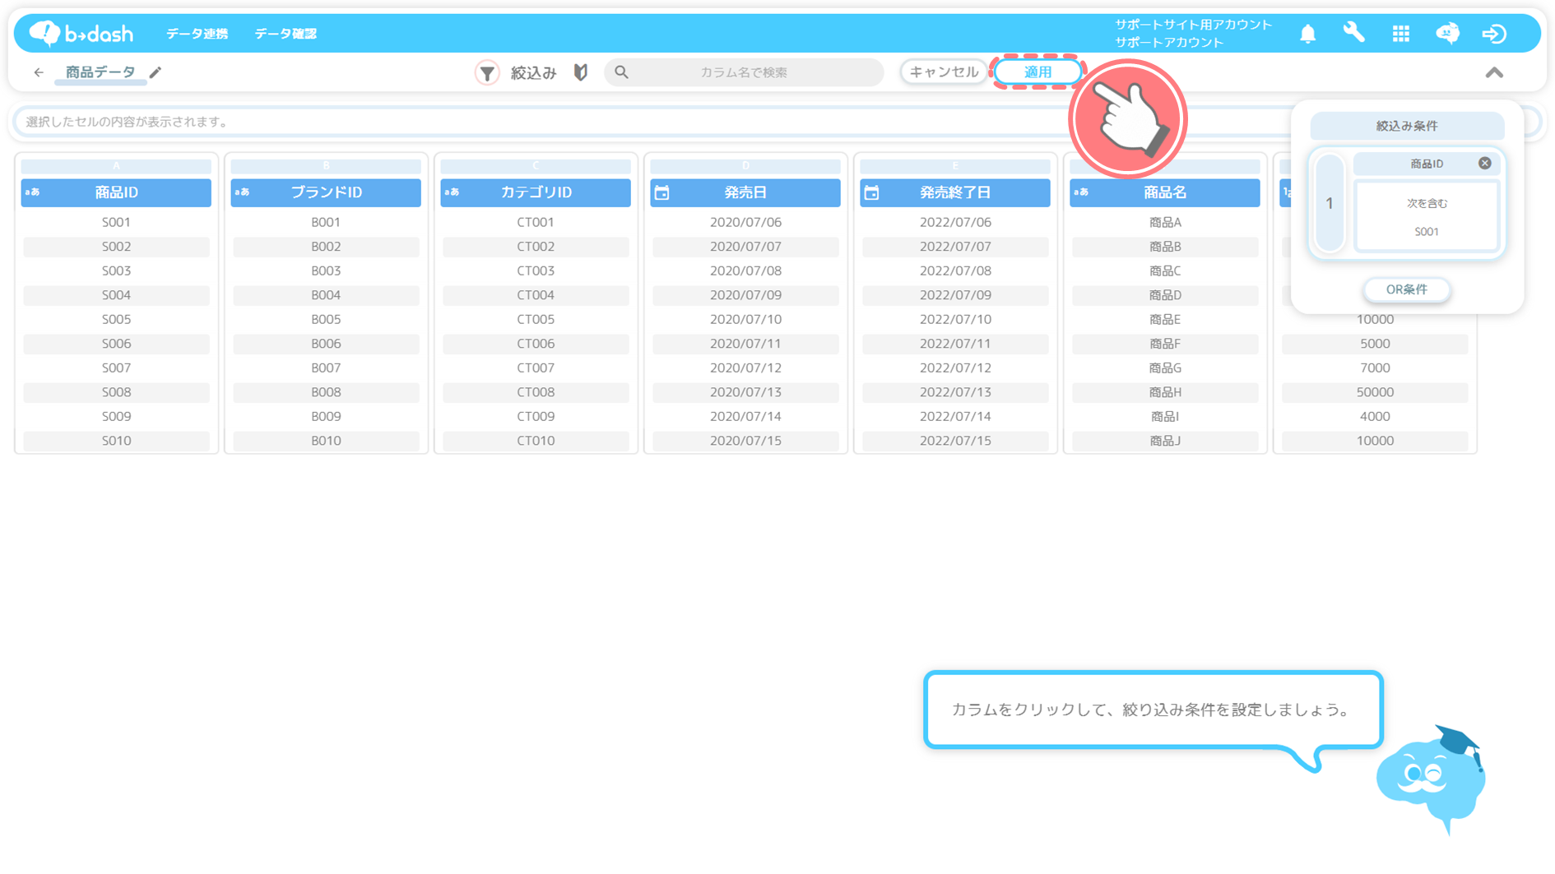The height and width of the screenshot is (874, 1555).
Task: Click the b→dash mascot help icon
Action: [x=1447, y=33]
